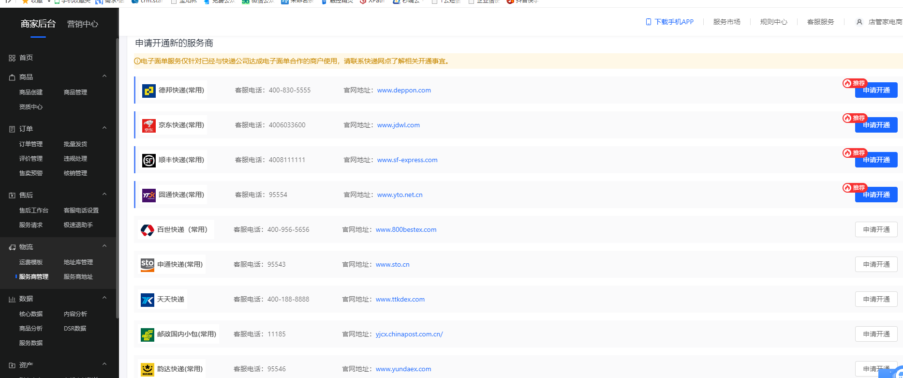Click the 推荐 badge on 顺丰快递 row
Image resolution: width=903 pixels, height=378 pixels.
pyautogui.click(x=855, y=153)
